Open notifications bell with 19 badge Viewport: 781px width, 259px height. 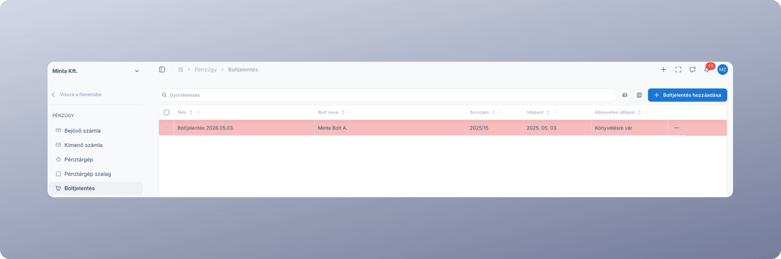[x=708, y=69]
